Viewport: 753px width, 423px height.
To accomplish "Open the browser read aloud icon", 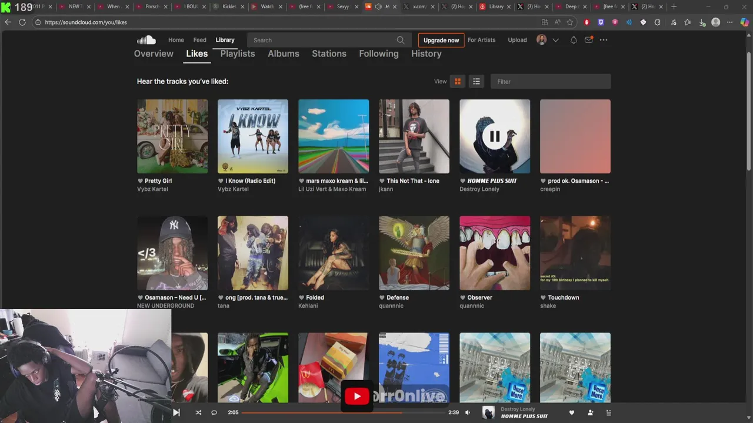I will coord(557,22).
